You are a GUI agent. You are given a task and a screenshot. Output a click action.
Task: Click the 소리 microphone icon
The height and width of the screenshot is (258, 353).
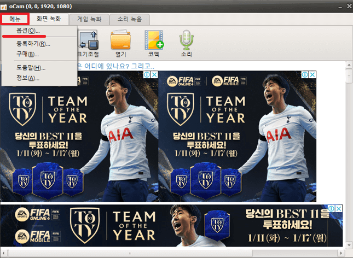[187, 43]
